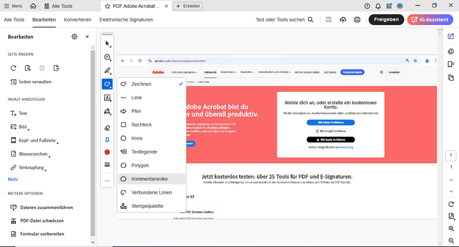
Task: Select the arrow selection tool
Action: tap(108, 44)
